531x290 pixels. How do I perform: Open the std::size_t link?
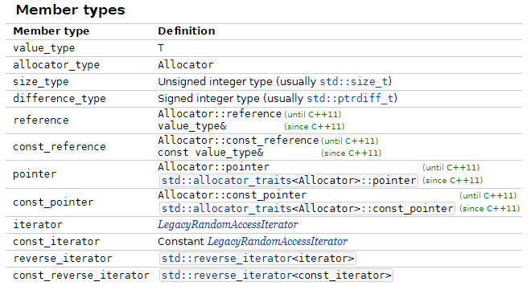354,82
